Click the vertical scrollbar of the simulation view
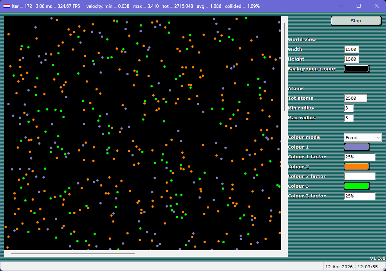The height and width of the screenshot is (271, 386). tap(285, 66)
